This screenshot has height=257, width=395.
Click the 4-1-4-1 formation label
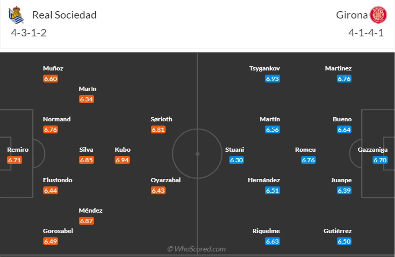click(x=366, y=33)
